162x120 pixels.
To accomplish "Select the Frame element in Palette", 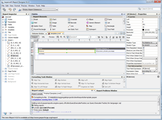I will (x=108, y=20).
